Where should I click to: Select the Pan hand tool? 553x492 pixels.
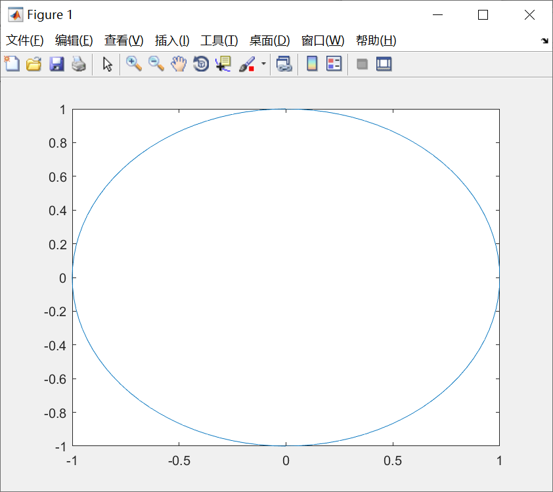pos(179,64)
